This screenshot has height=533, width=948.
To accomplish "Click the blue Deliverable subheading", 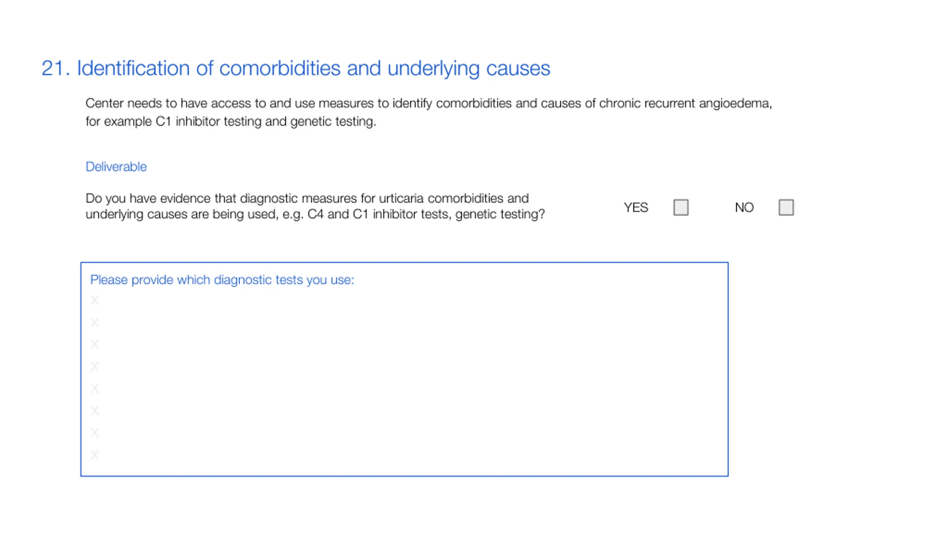I will (x=116, y=167).
